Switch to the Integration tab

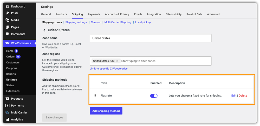(x=154, y=14)
